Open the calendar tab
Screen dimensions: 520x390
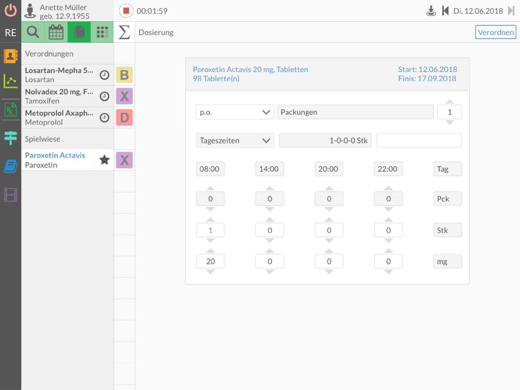coord(56,32)
